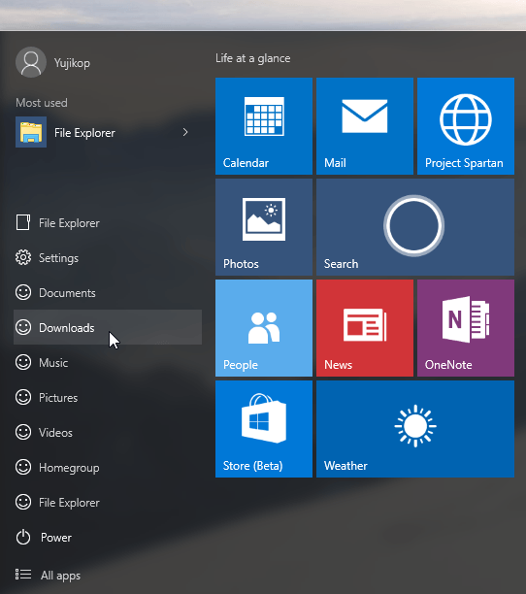
Task: Open the Calendar tile
Action: pyautogui.click(x=264, y=126)
